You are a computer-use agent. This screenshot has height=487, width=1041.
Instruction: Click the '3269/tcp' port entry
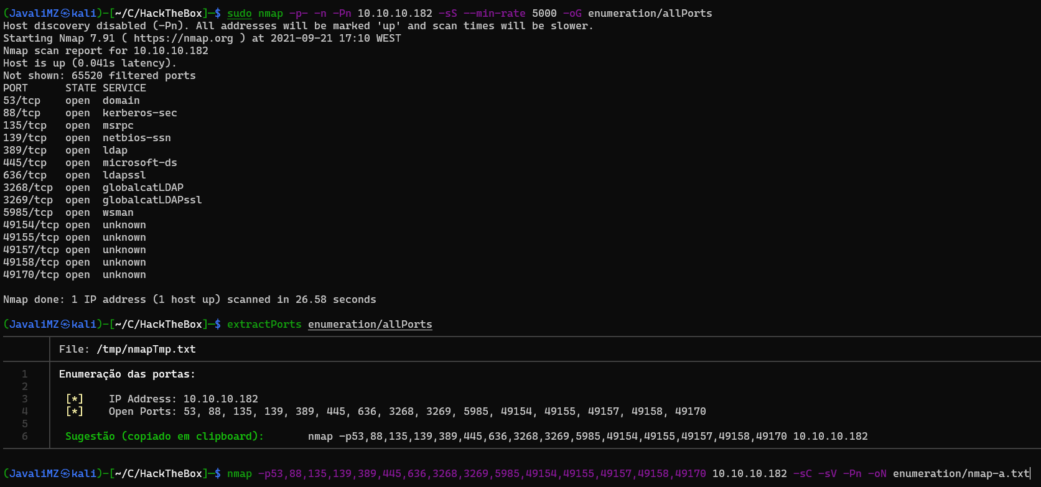[28, 200]
